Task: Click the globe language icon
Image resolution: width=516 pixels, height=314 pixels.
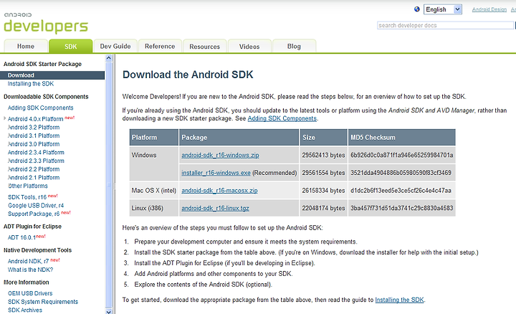Action: pyautogui.click(x=417, y=9)
